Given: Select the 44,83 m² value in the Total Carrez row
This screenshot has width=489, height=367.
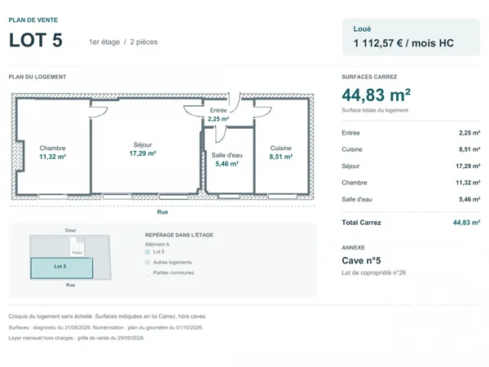Looking at the screenshot, I should coord(466,223).
